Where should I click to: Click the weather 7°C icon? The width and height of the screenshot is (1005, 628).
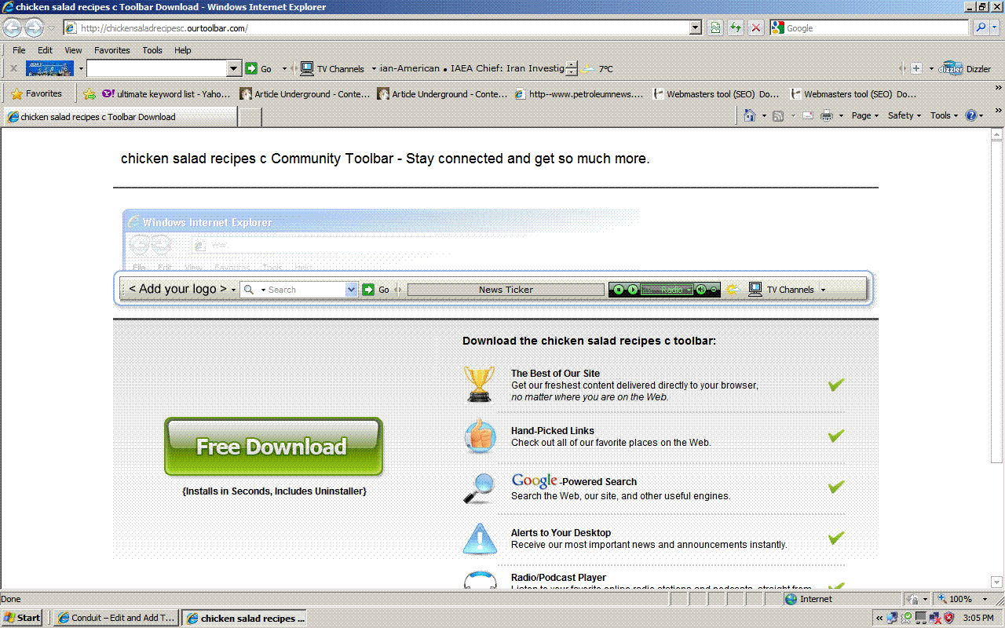pos(588,69)
